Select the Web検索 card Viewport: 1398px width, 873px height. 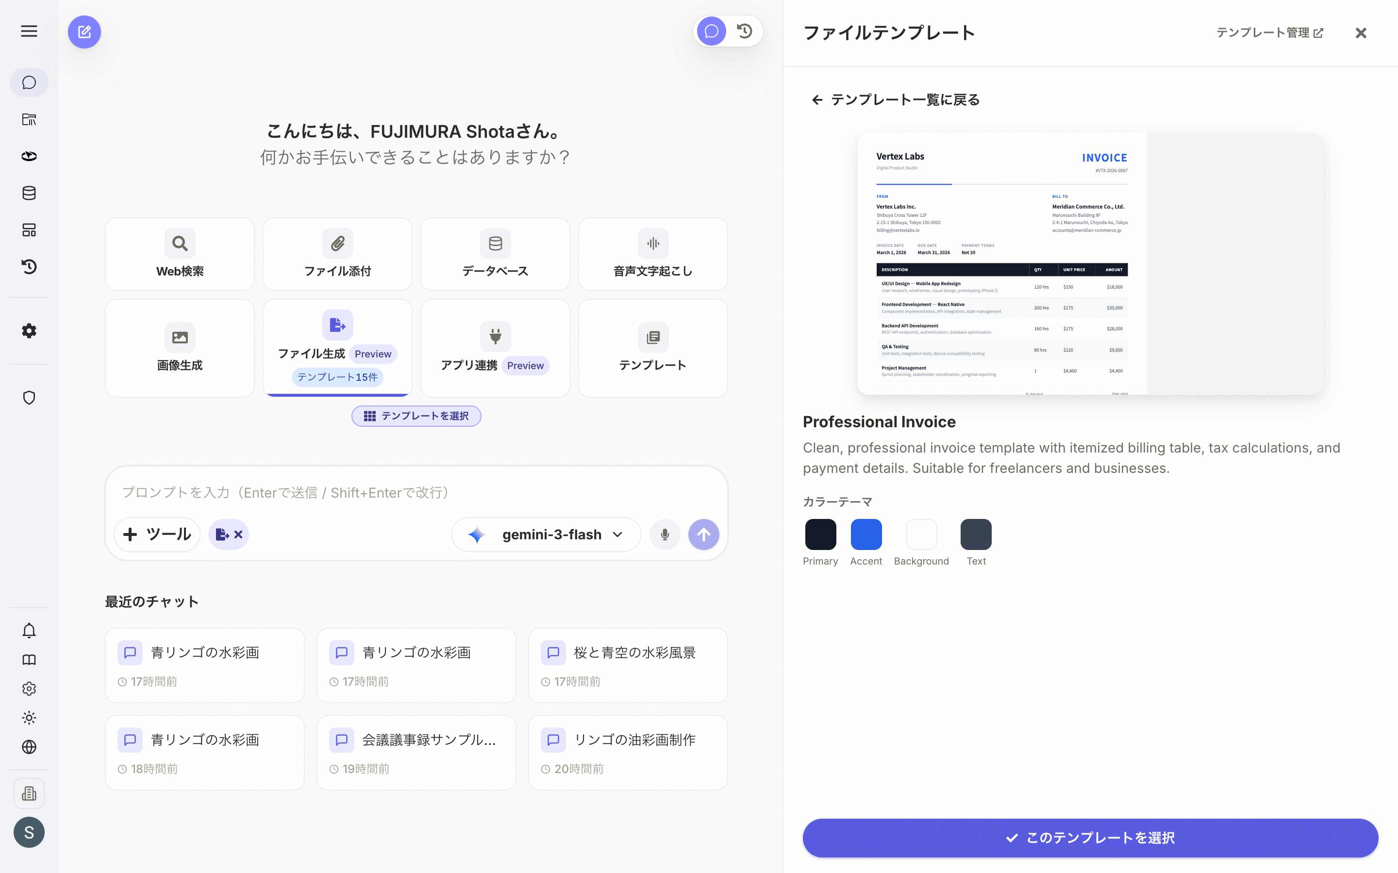[180, 254]
